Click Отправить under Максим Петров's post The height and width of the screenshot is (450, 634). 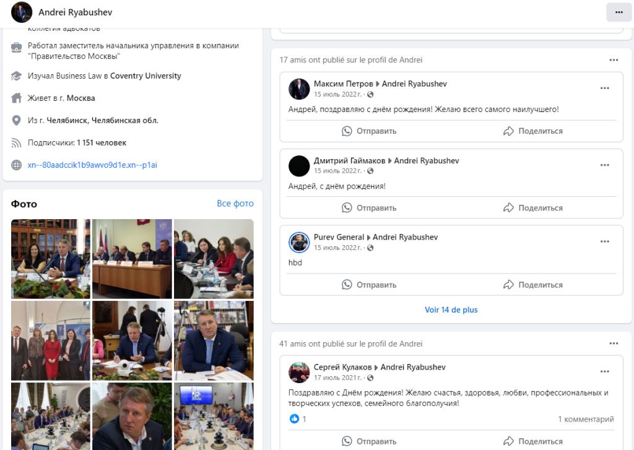370,131
